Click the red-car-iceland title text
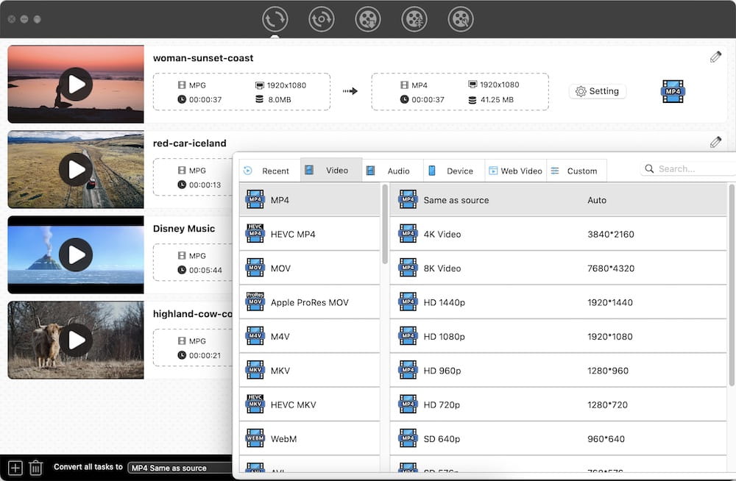This screenshot has height=481, width=736. [x=190, y=143]
